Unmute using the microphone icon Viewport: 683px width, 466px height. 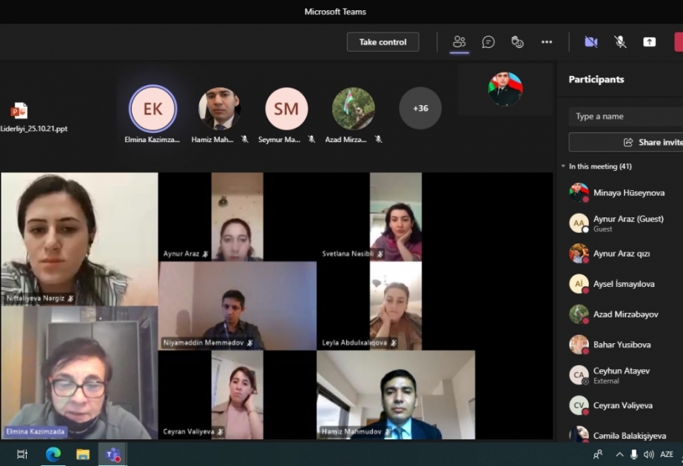pyautogui.click(x=620, y=42)
